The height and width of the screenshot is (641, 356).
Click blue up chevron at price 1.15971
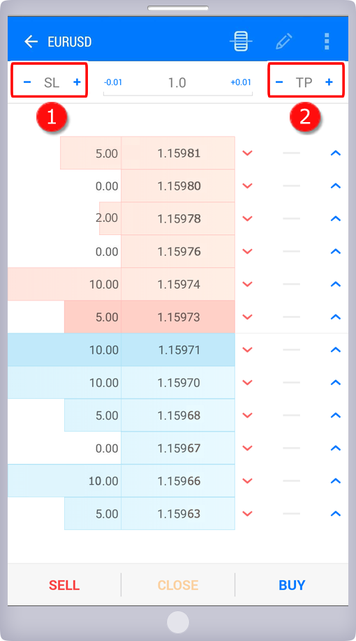coord(336,349)
